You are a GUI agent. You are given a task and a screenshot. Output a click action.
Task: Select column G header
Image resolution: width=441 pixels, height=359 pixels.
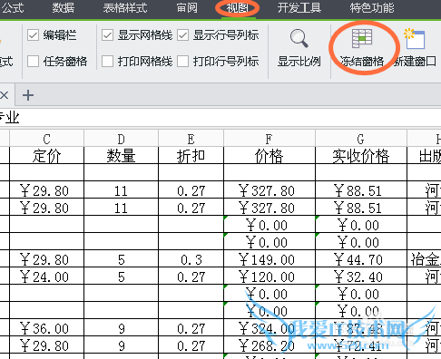coord(361,139)
